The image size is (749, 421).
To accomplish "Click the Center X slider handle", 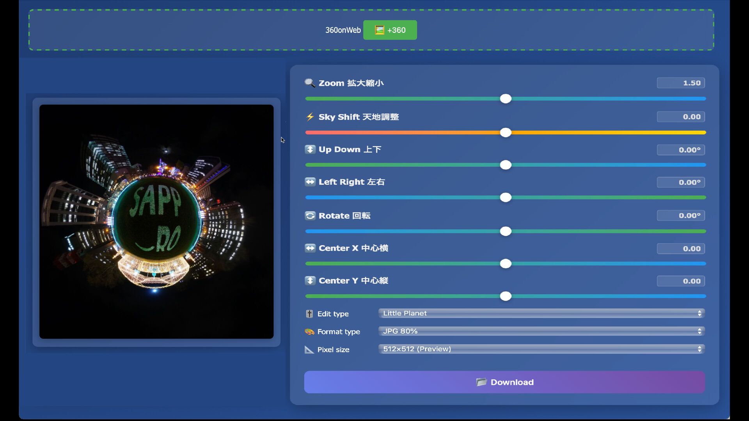I will 506,264.
